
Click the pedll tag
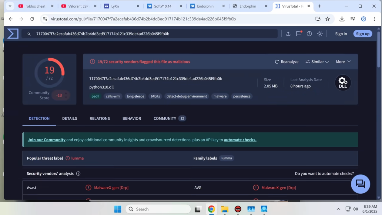click(x=95, y=96)
